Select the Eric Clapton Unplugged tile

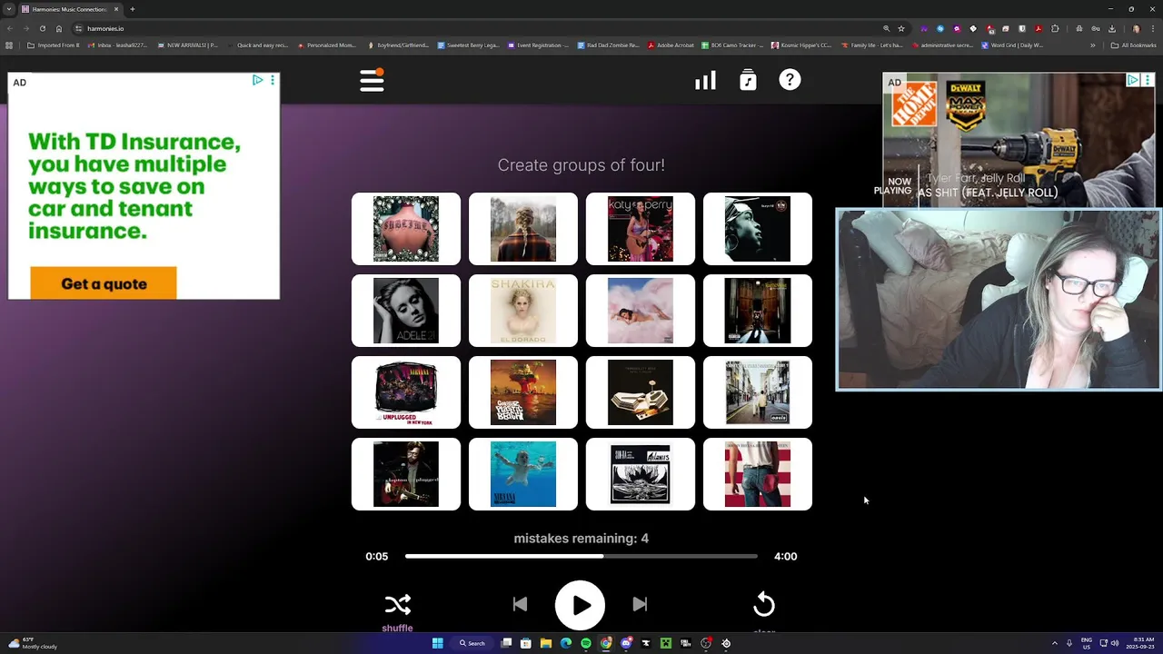(406, 474)
